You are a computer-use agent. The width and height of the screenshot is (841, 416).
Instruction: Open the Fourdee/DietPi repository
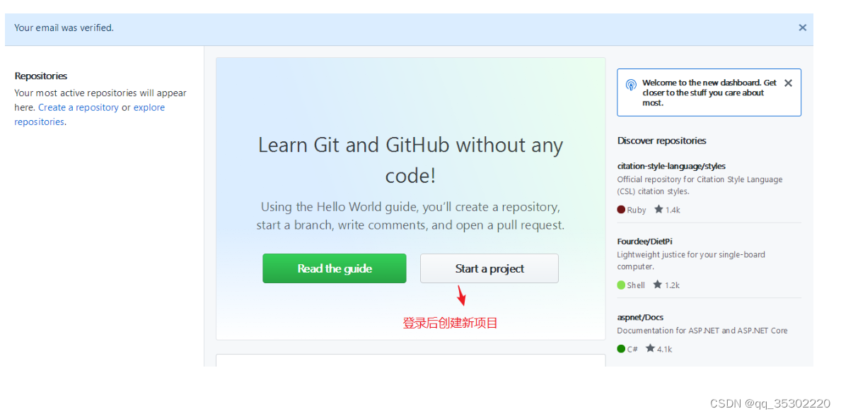tap(644, 242)
